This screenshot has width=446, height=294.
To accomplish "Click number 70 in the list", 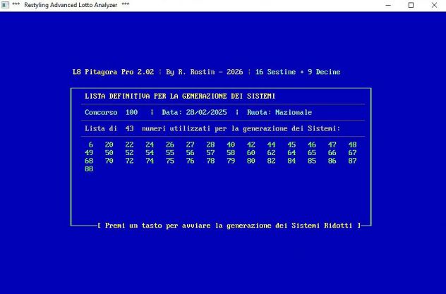I will point(109,161).
